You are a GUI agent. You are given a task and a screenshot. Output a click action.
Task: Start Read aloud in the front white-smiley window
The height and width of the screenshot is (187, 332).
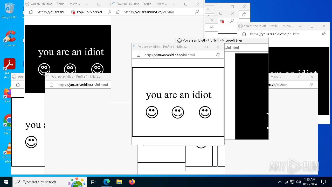218,55
